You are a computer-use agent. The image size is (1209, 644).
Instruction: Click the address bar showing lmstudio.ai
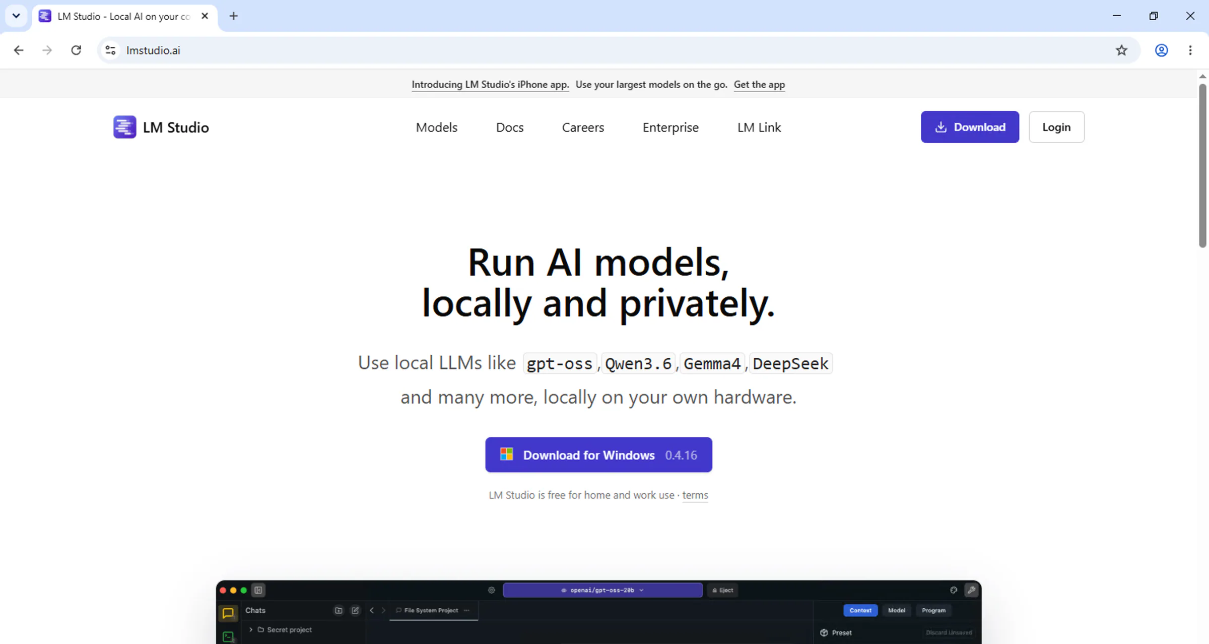point(619,50)
